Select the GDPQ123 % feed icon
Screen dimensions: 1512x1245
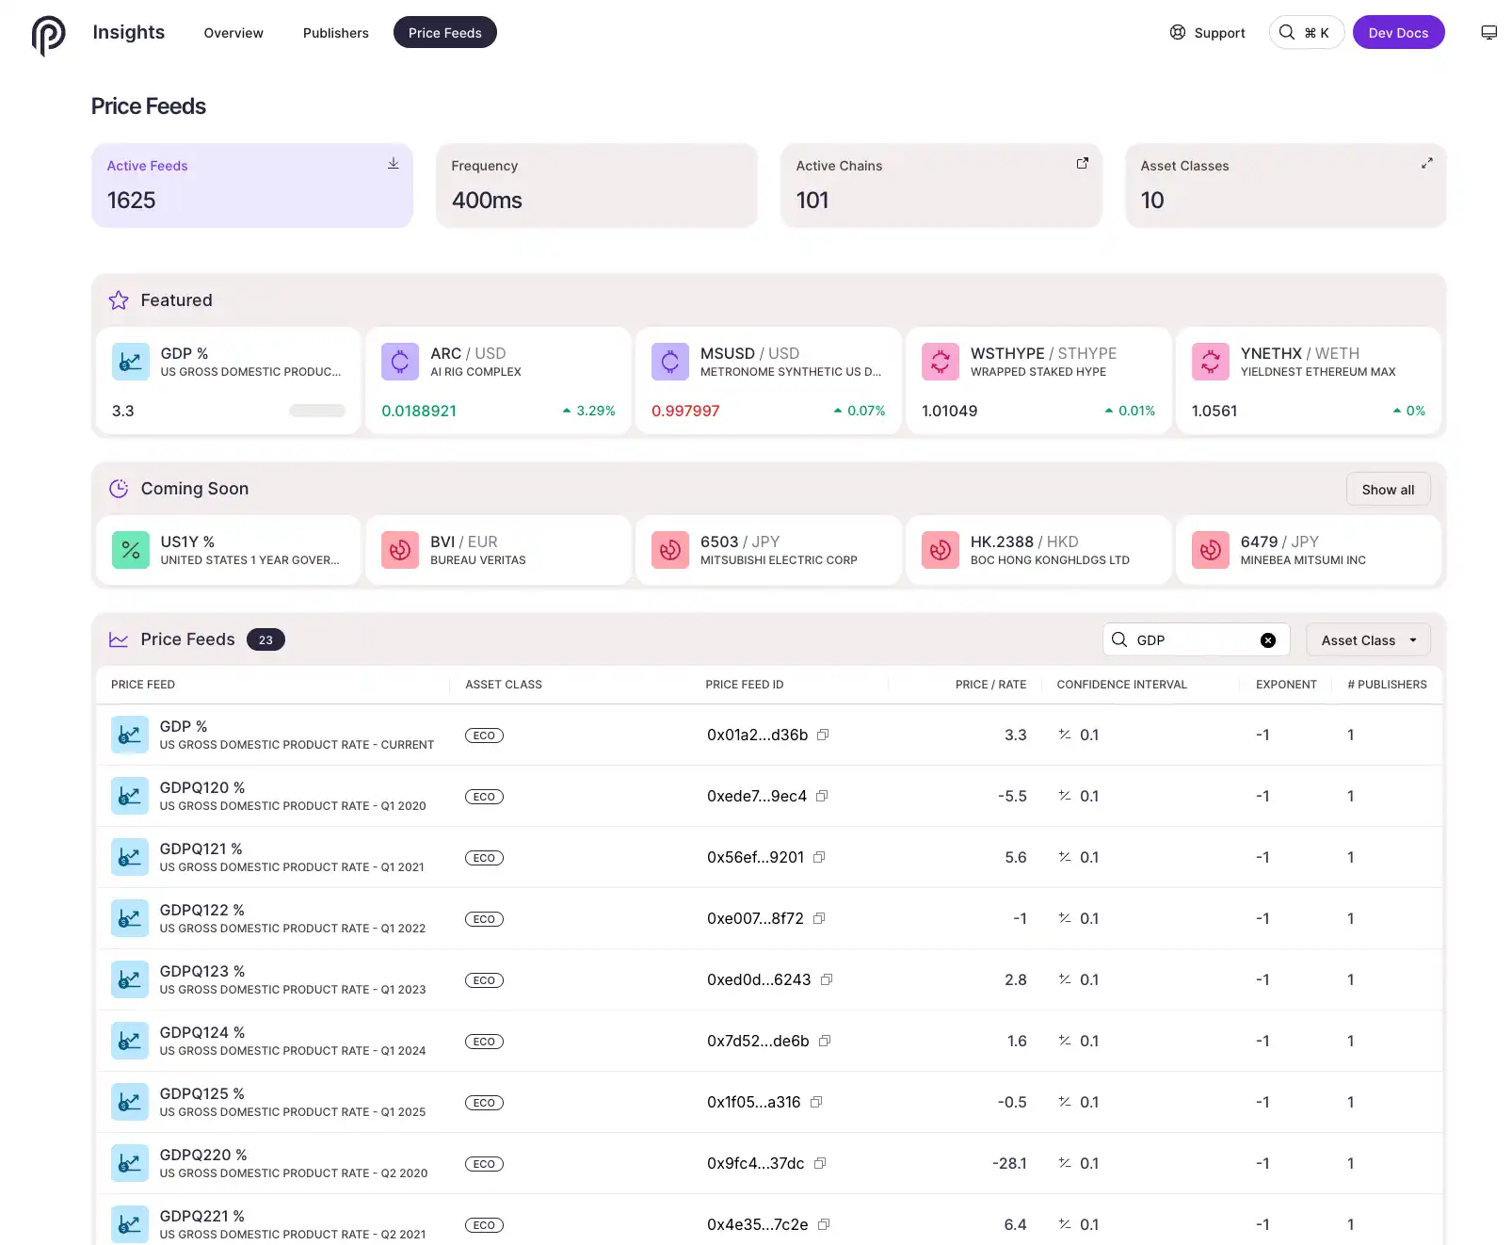point(130,979)
